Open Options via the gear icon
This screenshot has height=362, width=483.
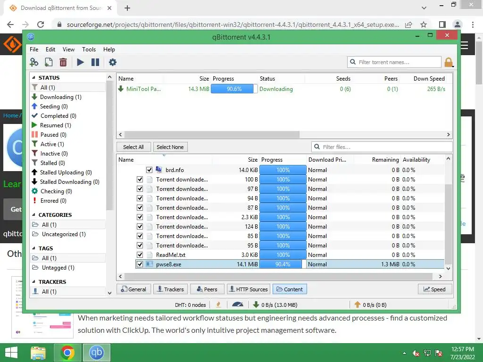pos(113,62)
